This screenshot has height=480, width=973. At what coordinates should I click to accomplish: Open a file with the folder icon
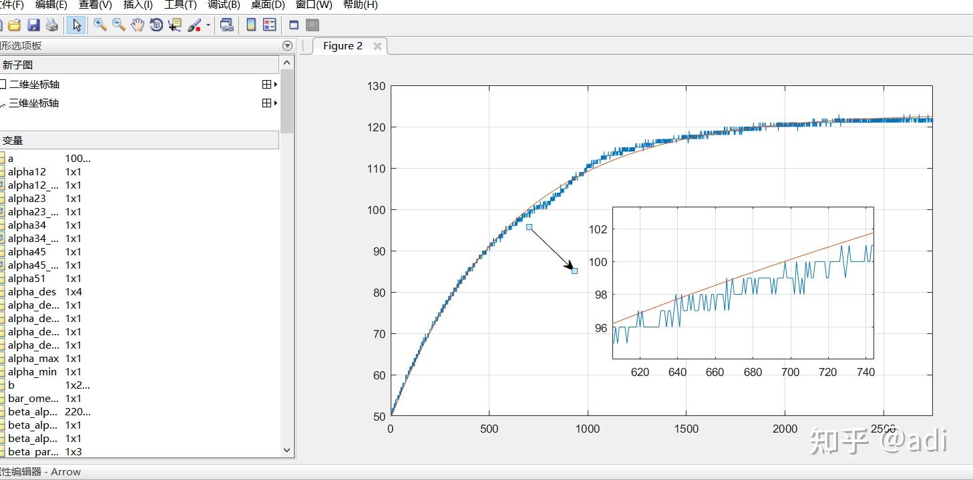tap(14, 25)
